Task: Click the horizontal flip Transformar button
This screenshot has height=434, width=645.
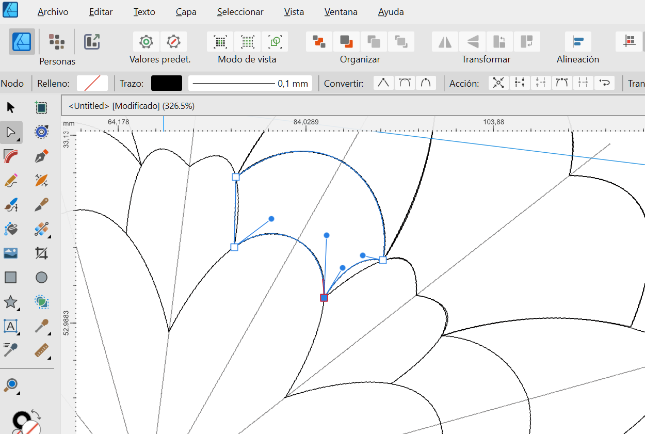Action: tap(445, 42)
